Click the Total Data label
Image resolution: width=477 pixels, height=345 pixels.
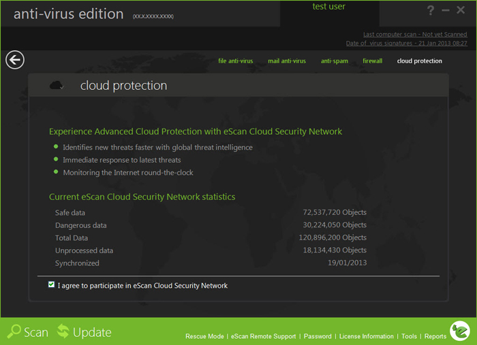point(72,237)
